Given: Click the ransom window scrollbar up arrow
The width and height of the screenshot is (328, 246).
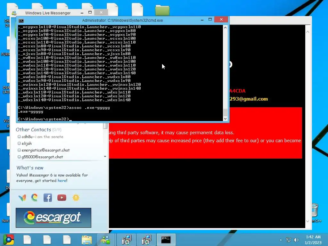Looking at the screenshot, I should tap(307, 32).
